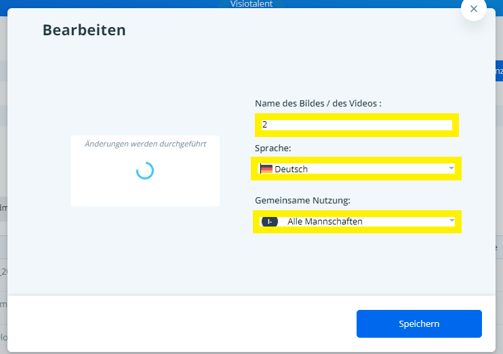This screenshot has height=354, width=503.
Task: Click the Gemeinsame Nutzung label
Action: (x=302, y=201)
